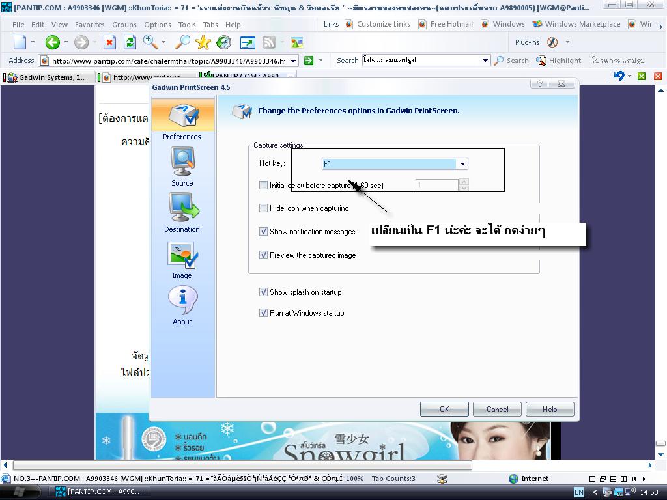The image size is (667, 500).
Task: Open the Free Hotmail link
Action: coord(446,24)
